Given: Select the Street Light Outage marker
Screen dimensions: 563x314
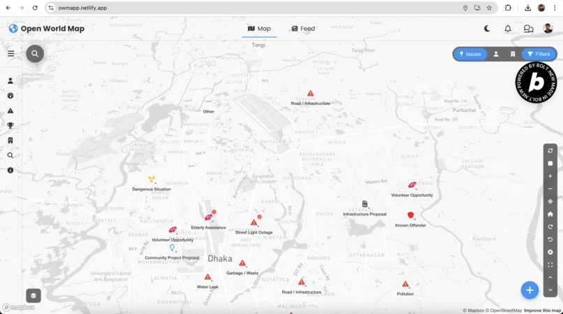Looking at the screenshot, I should click(x=254, y=222).
